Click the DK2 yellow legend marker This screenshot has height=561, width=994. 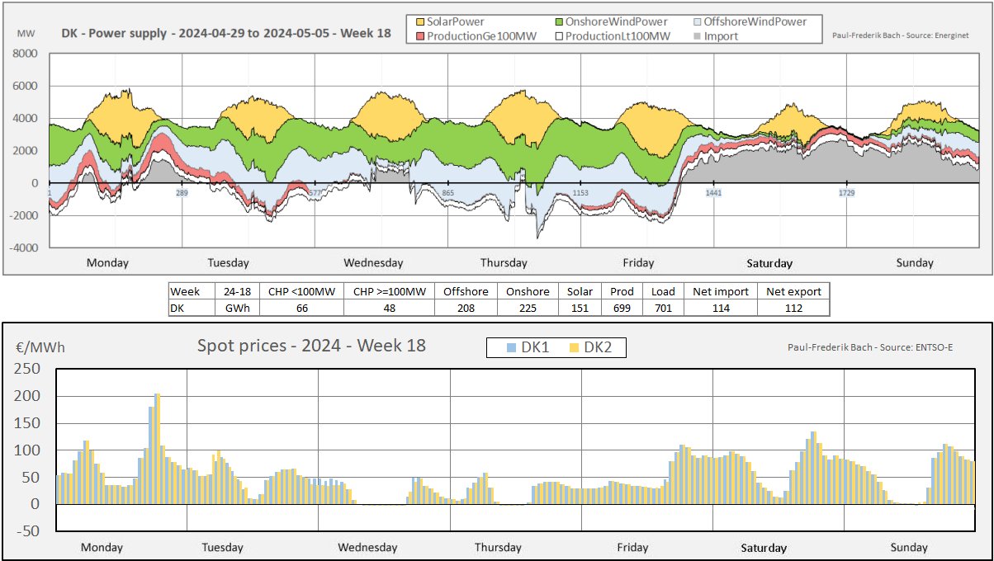pos(575,348)
